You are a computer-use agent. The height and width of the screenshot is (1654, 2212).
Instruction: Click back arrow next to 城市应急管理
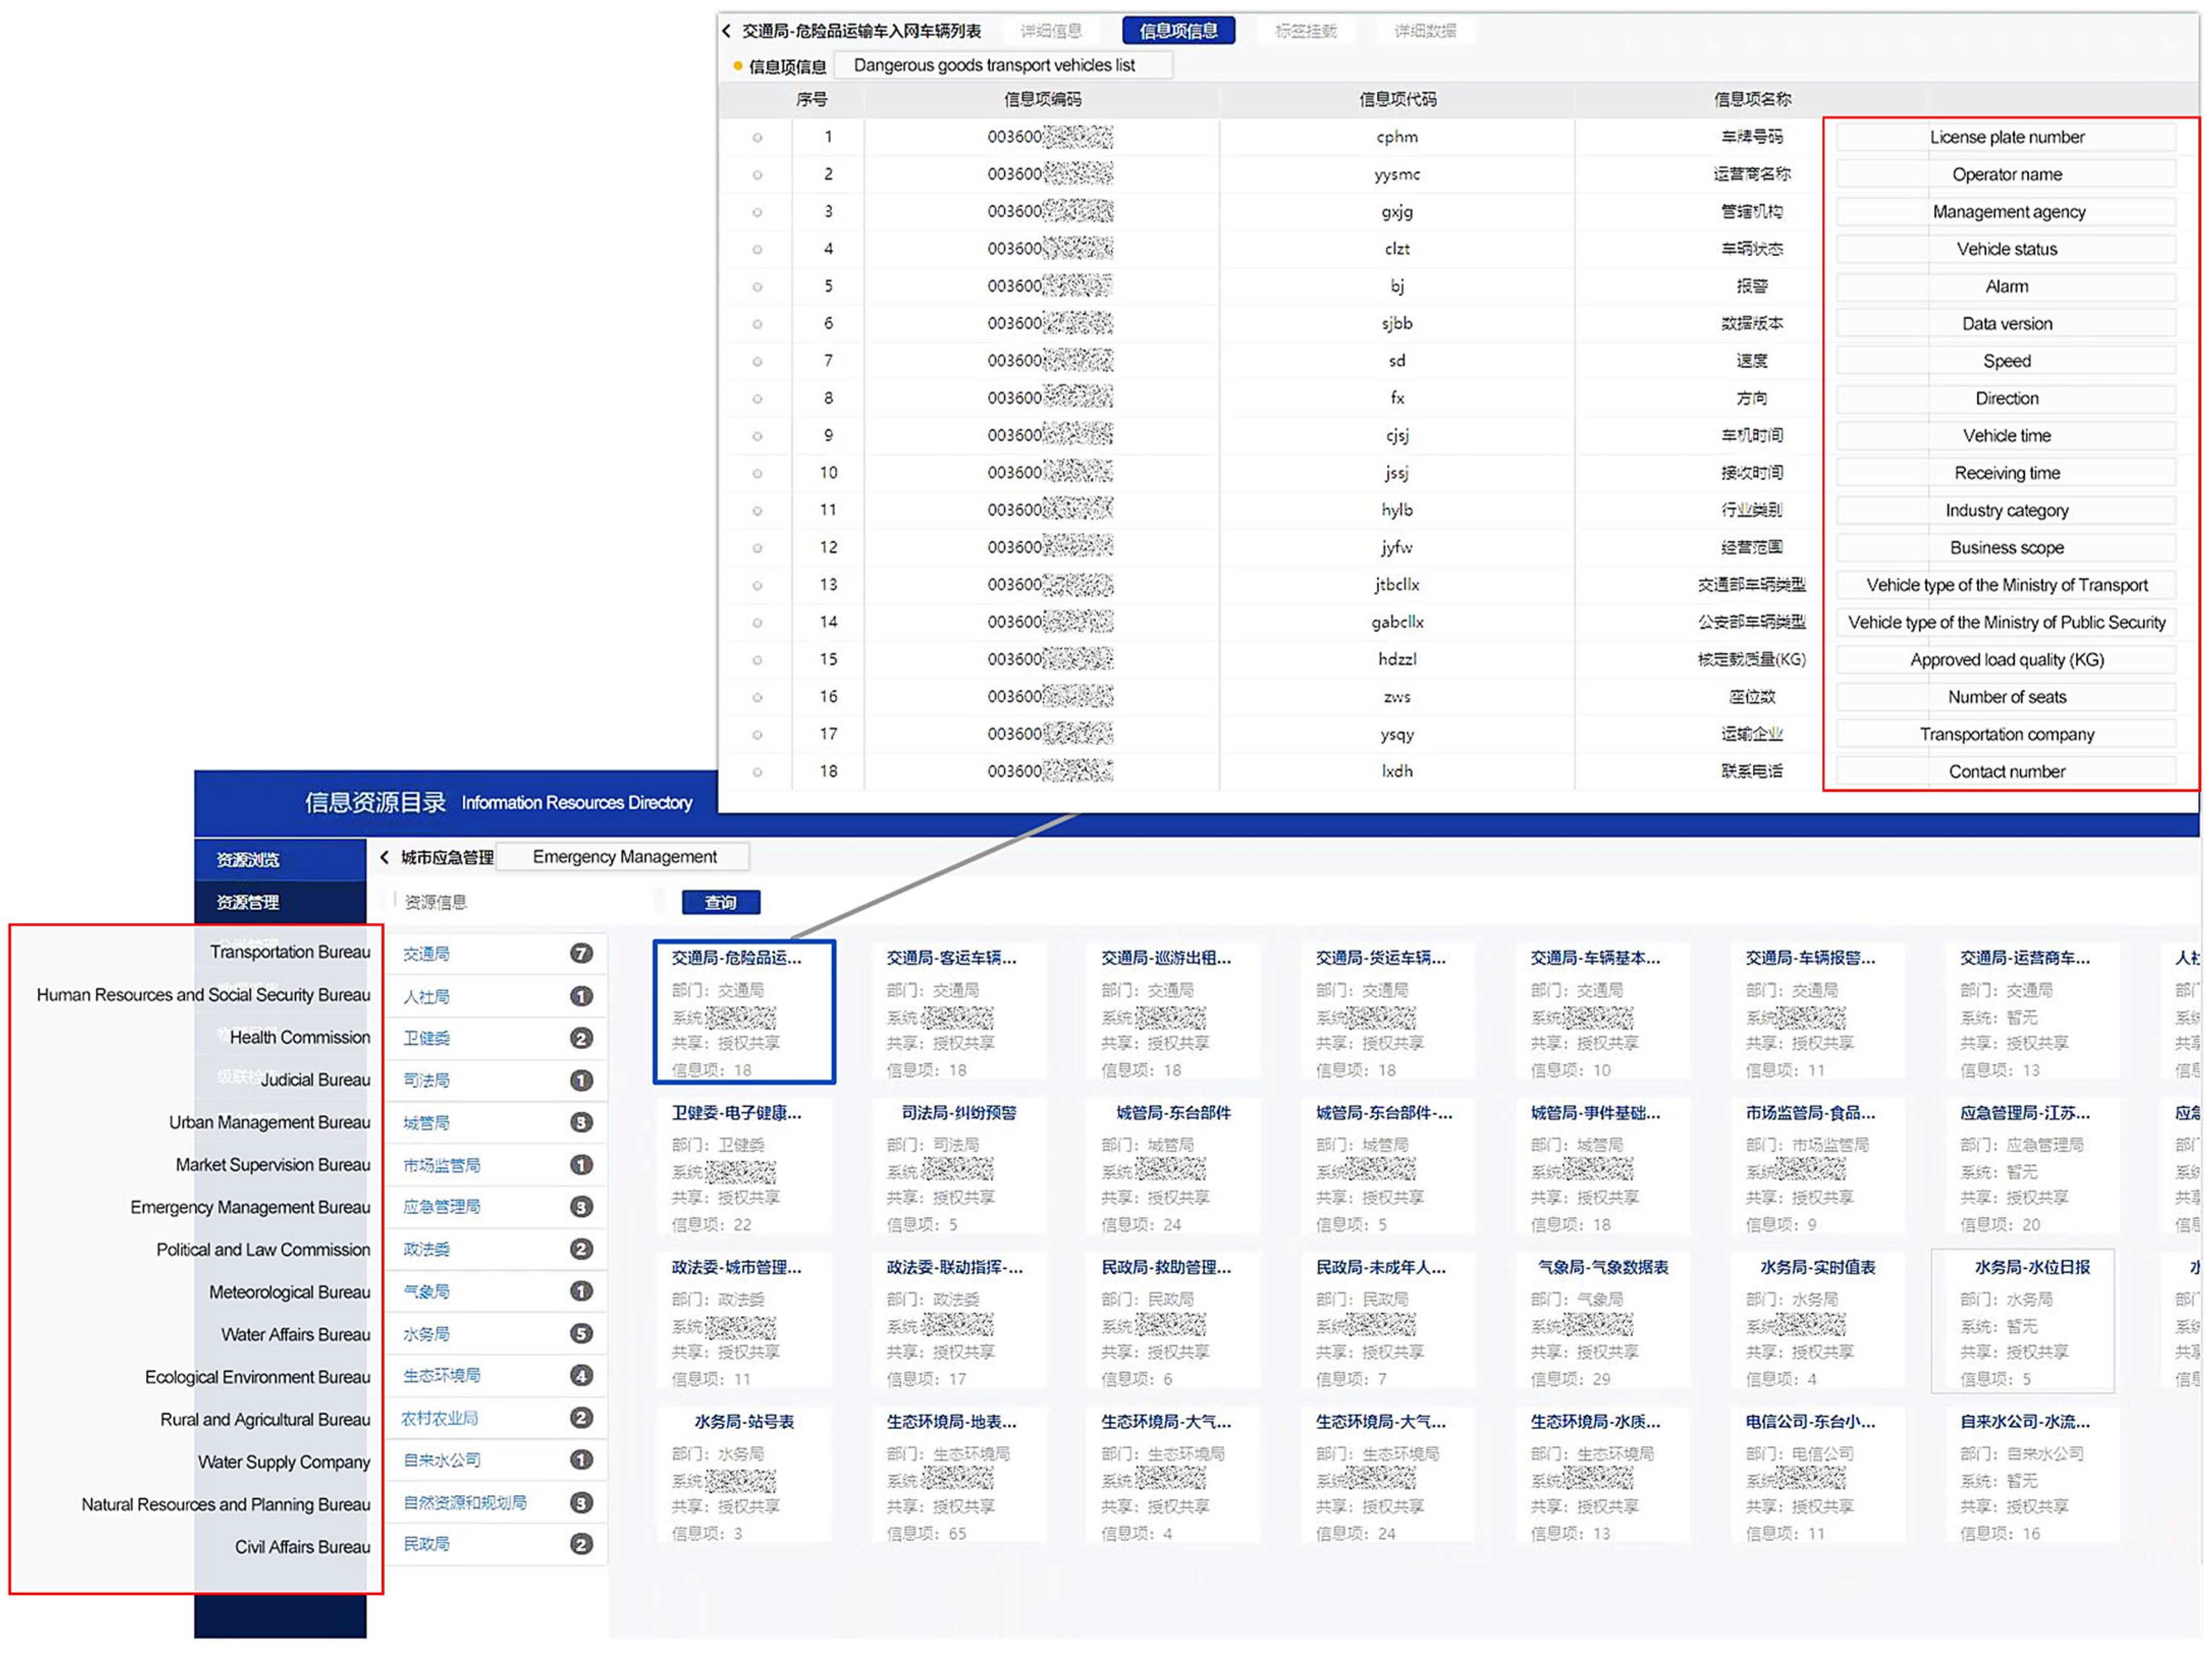click(385, 858)
